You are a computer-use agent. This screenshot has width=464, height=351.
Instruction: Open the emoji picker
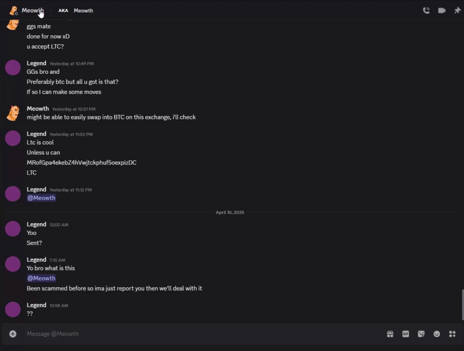[x=437, y=334]
